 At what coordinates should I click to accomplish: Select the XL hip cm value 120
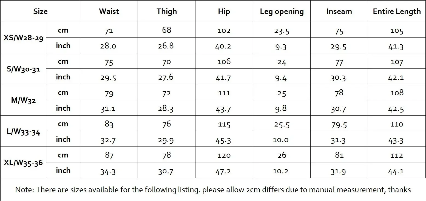click(224, 155)
